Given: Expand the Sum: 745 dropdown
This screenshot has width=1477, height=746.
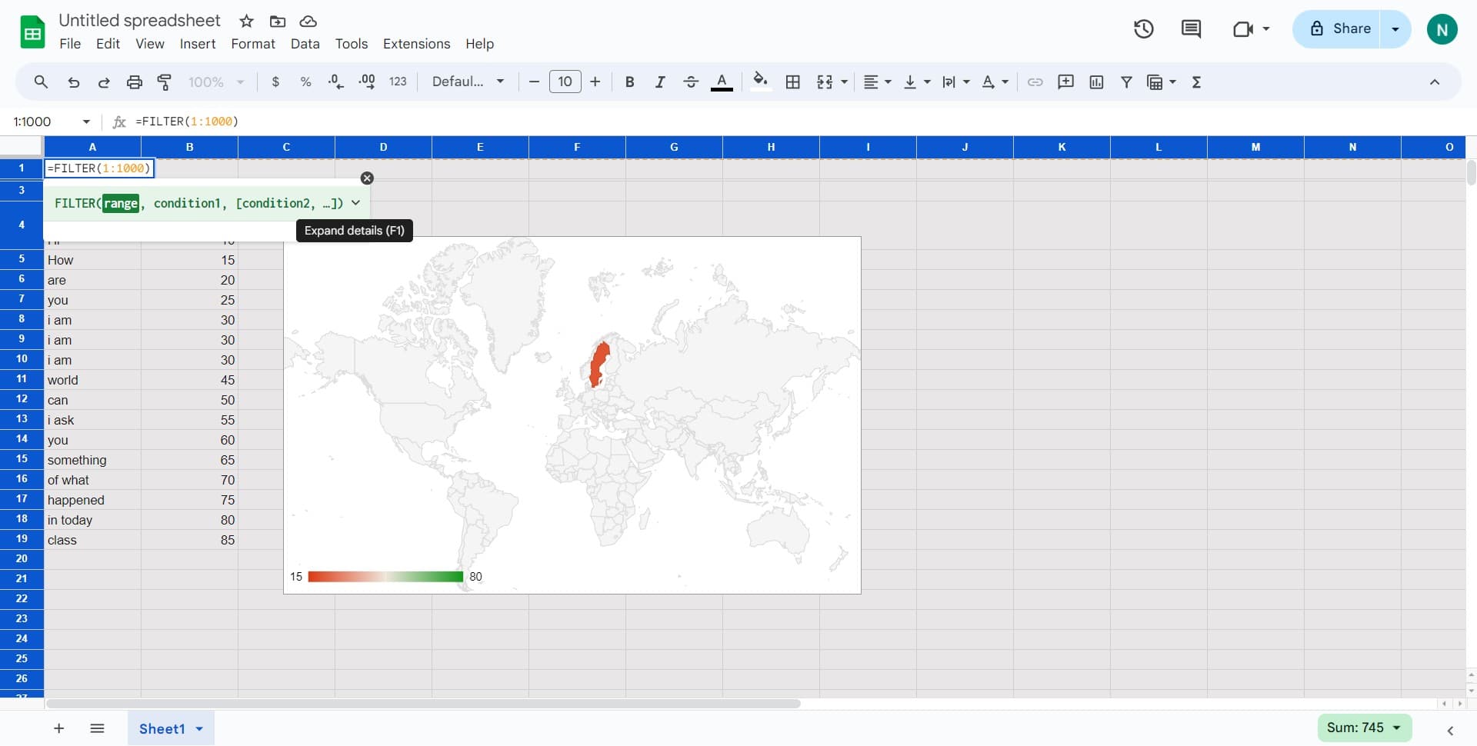Looking at the screenshot, I should coord(1364,728).
